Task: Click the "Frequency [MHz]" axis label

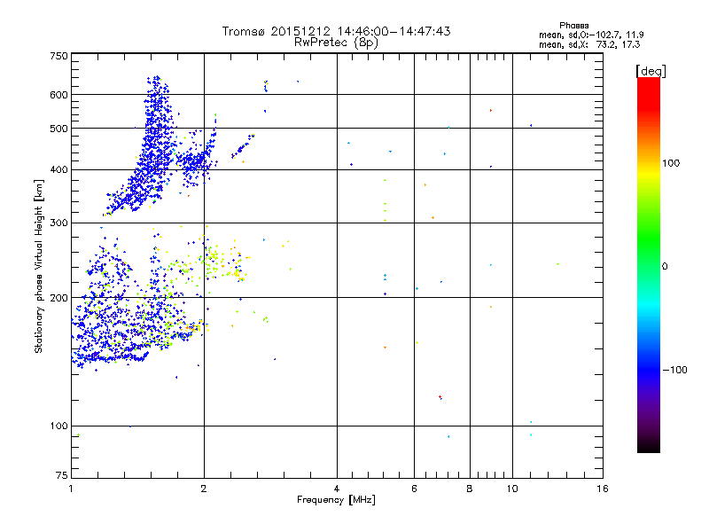Action: click(x=336, y=500)
